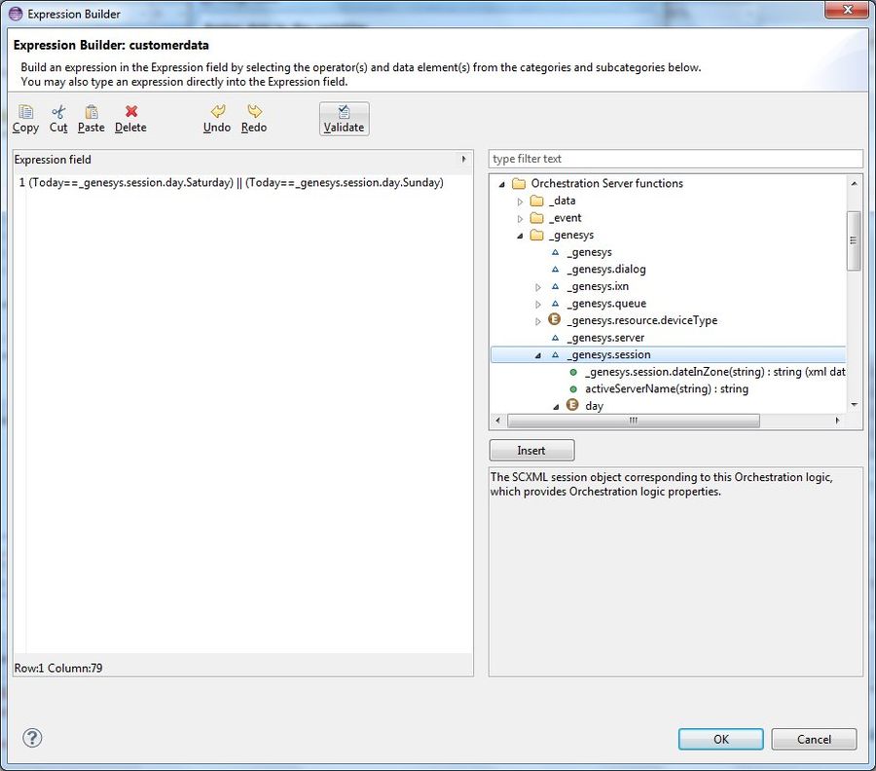Select the _genesys.ixn tree item
This screenshot has width=876, height=771.
tap(598, 286)
